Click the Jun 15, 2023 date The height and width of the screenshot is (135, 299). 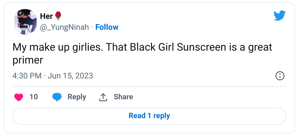point(70,76)
